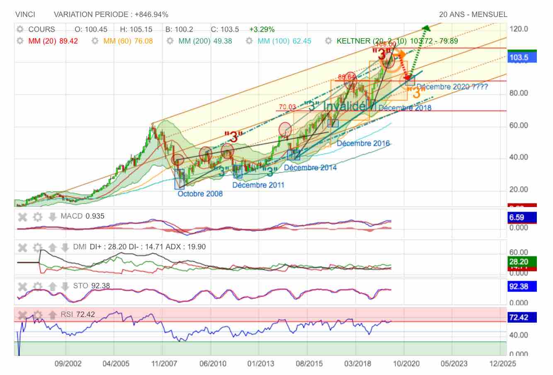Image resolution: width=553 pixels, height=375 pixels.
Task: Click the opening price O: 100.45
Action: [x=91, y=29]
